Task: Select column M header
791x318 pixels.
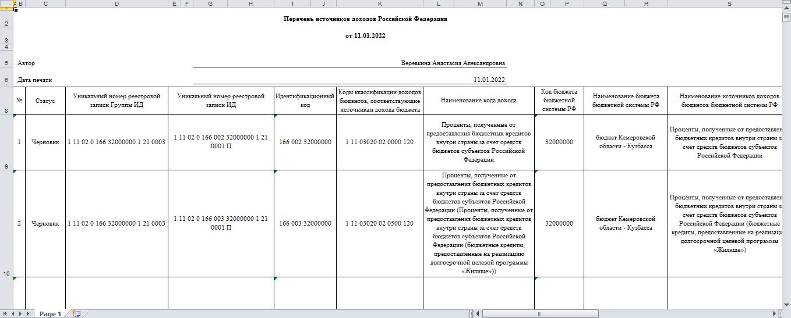Action: (480, 3)
